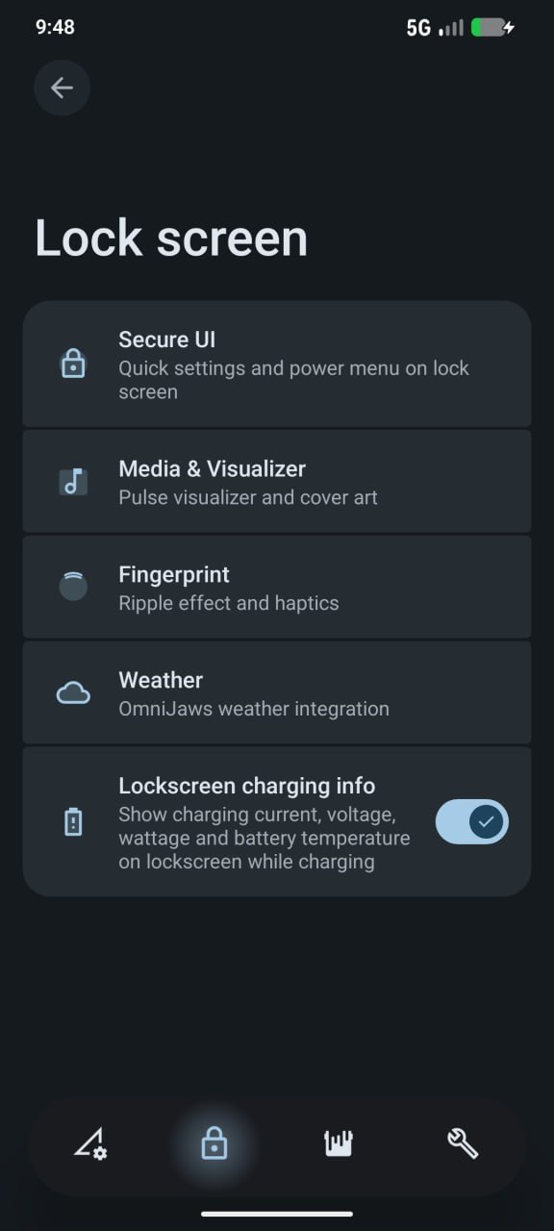Open Fingerprint ripple and haptics settings

coord(277,587)
